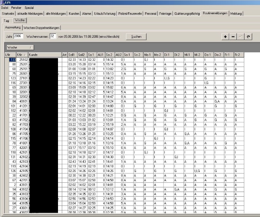Viewport: 260px width, 217px height.
Task: Select the Routinemeldungen tab
Action: 215,13
